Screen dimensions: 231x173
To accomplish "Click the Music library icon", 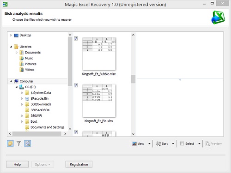I will tap(22, 58).
